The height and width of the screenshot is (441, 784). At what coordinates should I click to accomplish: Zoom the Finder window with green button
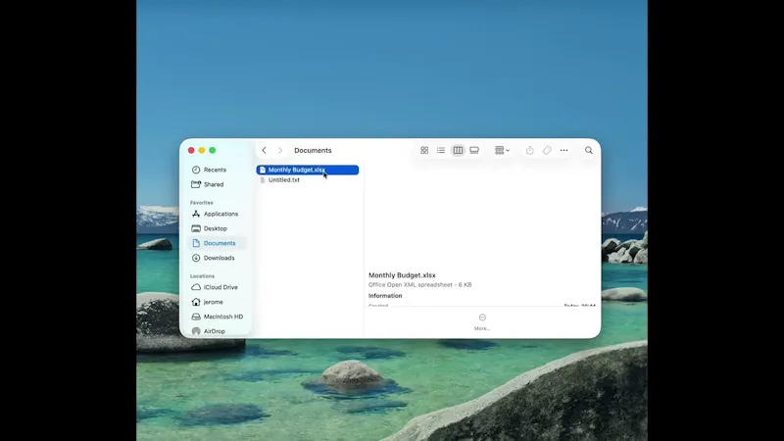click(x=213, y=150)
